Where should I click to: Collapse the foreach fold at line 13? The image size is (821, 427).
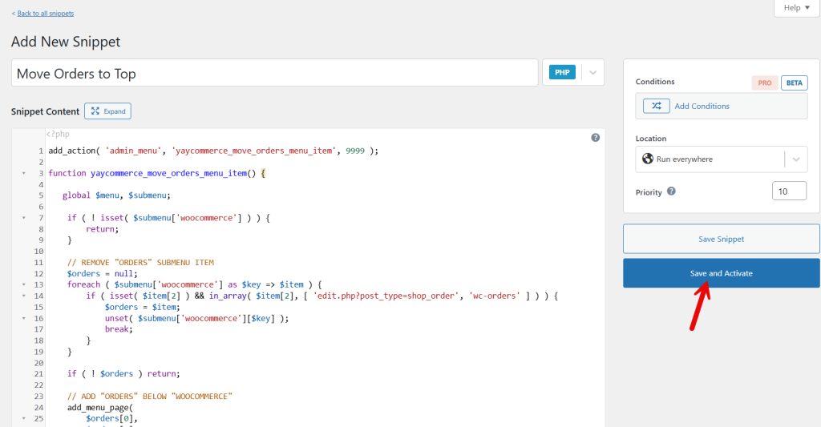click(23, 284)
